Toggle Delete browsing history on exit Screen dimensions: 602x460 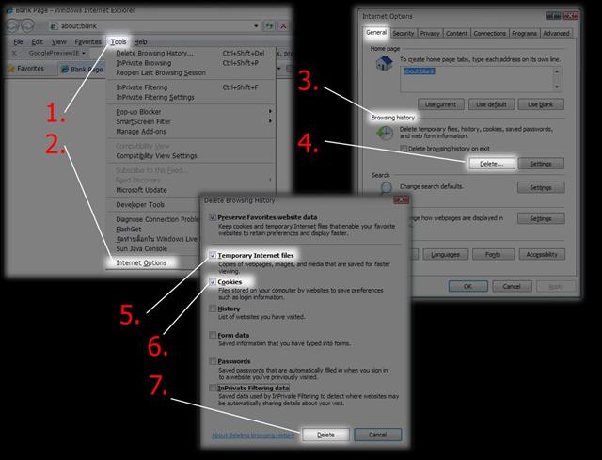pyautogui.click(x=404, y=149)
